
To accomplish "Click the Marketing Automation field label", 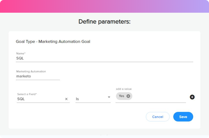I will tap(31, 72).
